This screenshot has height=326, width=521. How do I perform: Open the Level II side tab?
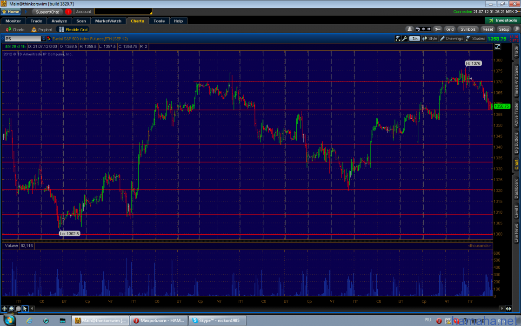pos(516,211)
